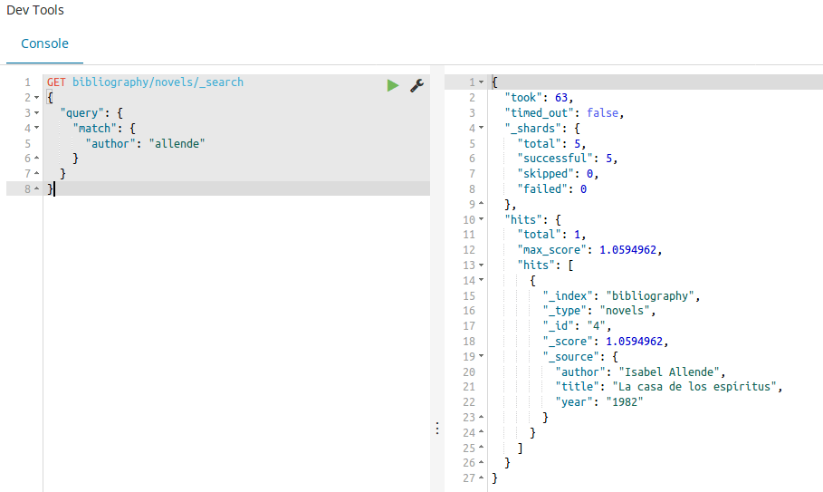The height and width of the screenshot is (492, 823).
Task: Click the "took" value 63
Action: (x=561, y=98)
